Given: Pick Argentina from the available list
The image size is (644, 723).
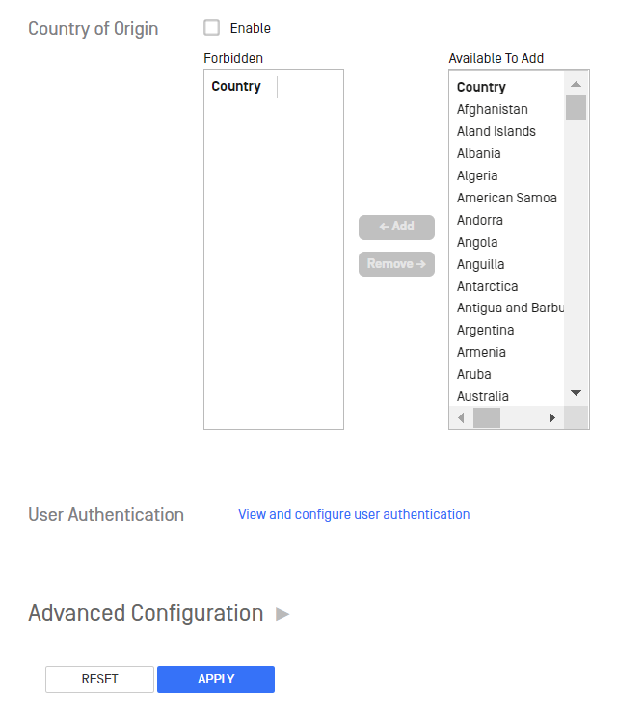Looking at the screenshot, I should click(x=485, y=330).
